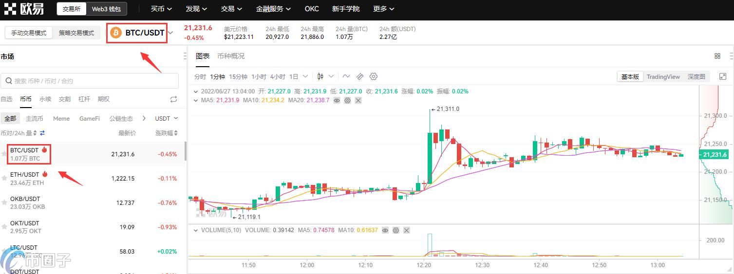Favorite ETH/USDT with the star icon

4,179
